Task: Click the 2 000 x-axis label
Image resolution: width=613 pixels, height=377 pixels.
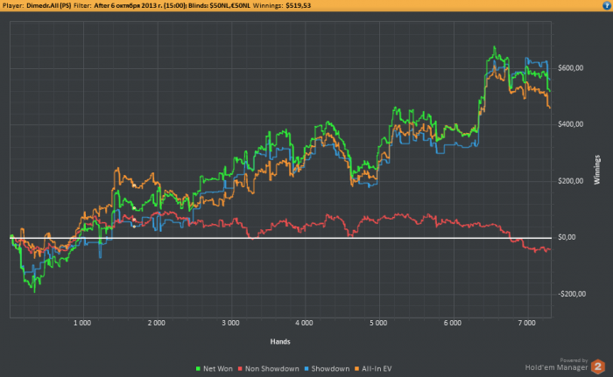Action: coord(157,323)
